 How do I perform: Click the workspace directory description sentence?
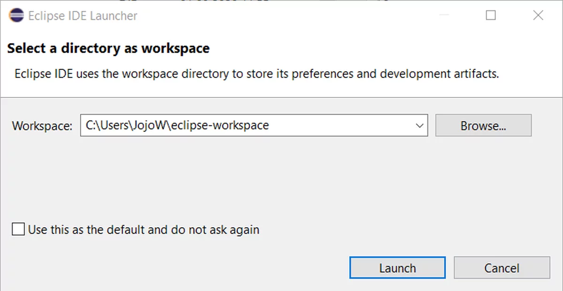point(256,74)
